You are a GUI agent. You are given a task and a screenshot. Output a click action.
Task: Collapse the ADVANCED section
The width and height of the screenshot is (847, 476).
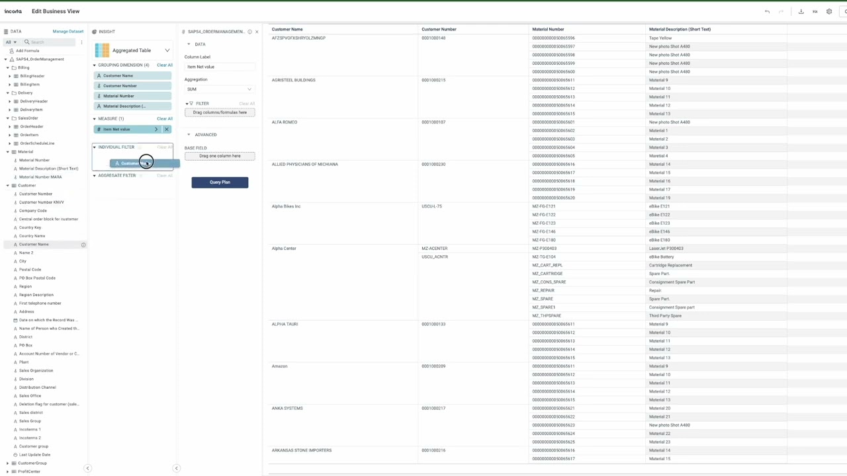click(x=189, y=135)
